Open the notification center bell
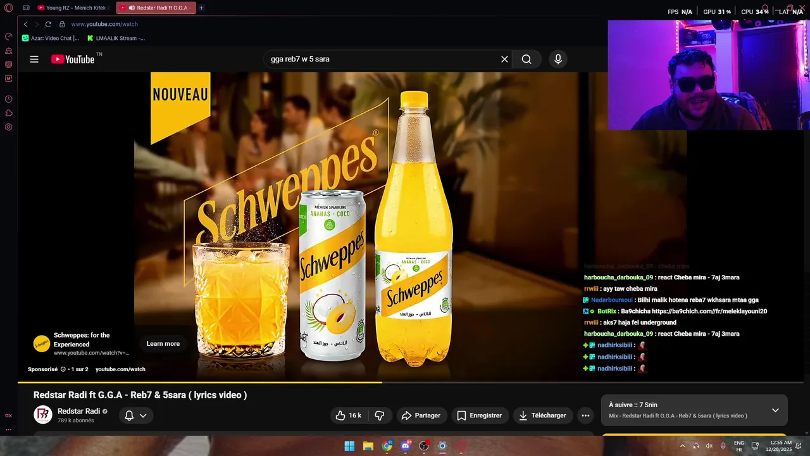 coord(799,446)
